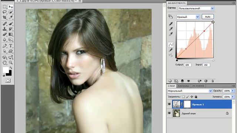Select the Zoom tool
Screen dimensions: 237x133
click(11, 62)
